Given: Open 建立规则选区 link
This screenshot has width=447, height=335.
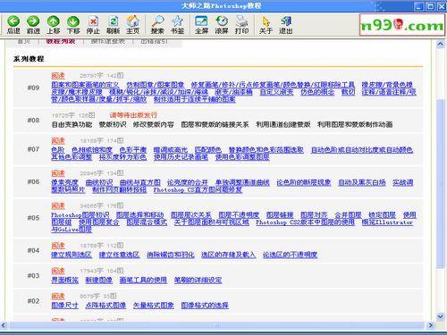Looking at the screenshot, I should 72,255.
